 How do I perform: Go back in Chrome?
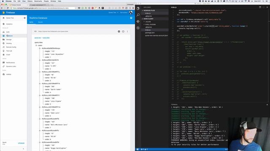2,8
